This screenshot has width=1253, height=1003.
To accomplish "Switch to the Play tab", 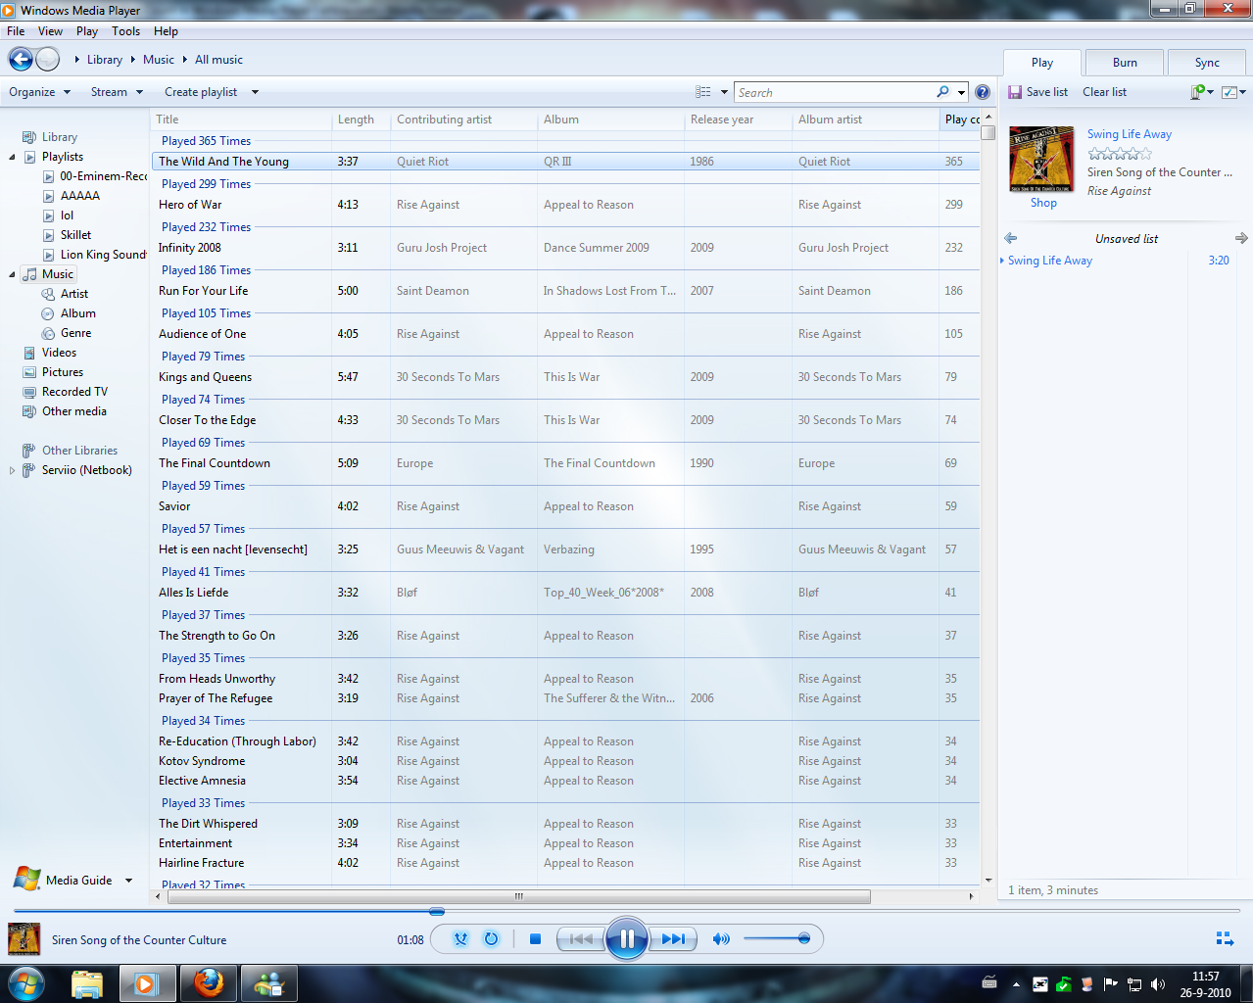I will tap(1042, 63).
